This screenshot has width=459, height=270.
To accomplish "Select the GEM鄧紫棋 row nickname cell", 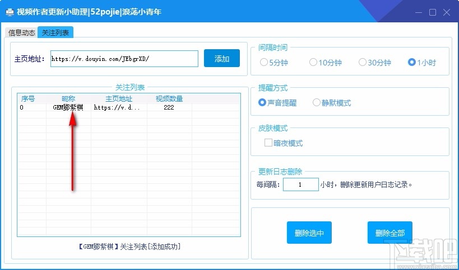I will [x=68, y=107].
